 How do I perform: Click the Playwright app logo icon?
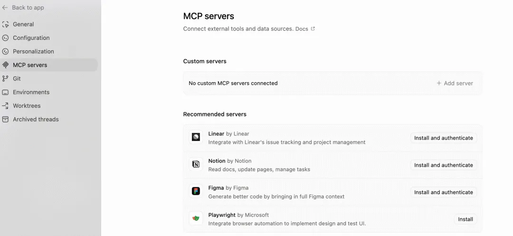click(x=196, y=218)
